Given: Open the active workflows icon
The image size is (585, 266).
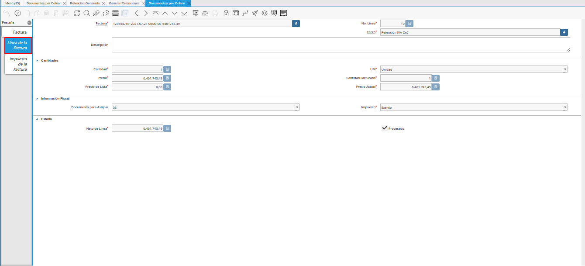Looking at the screenshot, I should 245,13.
